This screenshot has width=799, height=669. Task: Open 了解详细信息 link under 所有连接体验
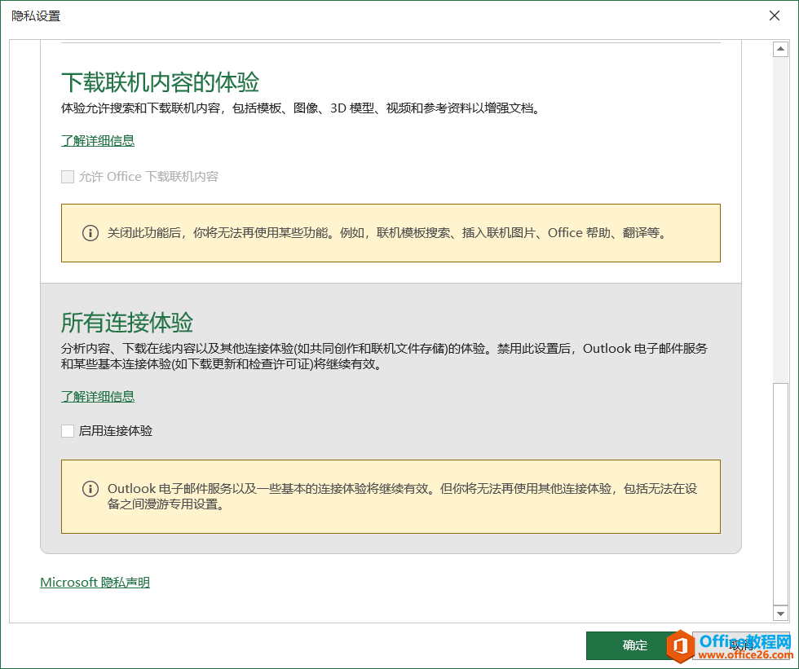click(x=97, y=396)
